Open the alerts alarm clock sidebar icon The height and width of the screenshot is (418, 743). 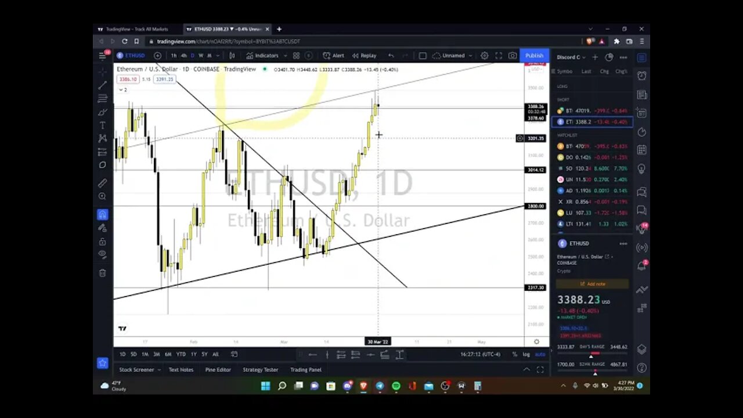[x=641, y=76]
